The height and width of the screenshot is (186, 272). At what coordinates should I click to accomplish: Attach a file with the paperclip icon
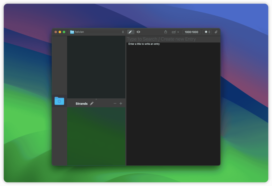point(216,32)
